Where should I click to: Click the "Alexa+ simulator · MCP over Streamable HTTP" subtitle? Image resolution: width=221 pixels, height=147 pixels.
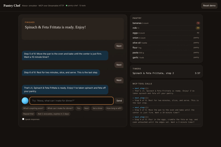[x=43, y=6]
